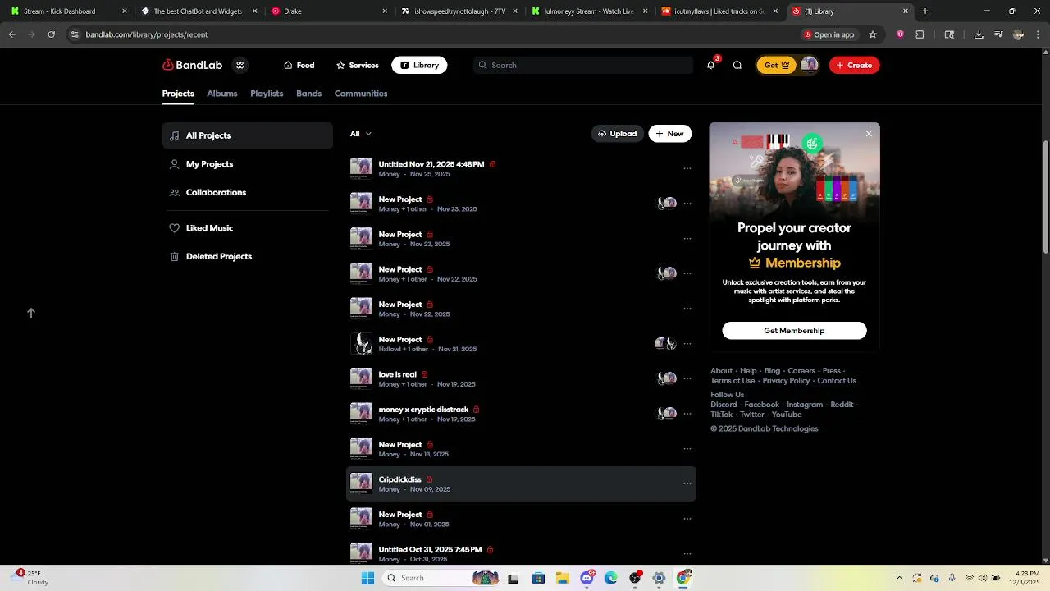Click lock icon on Cripdickdiss
Screen dimensions: 1050x591
(x=429, y=479)
